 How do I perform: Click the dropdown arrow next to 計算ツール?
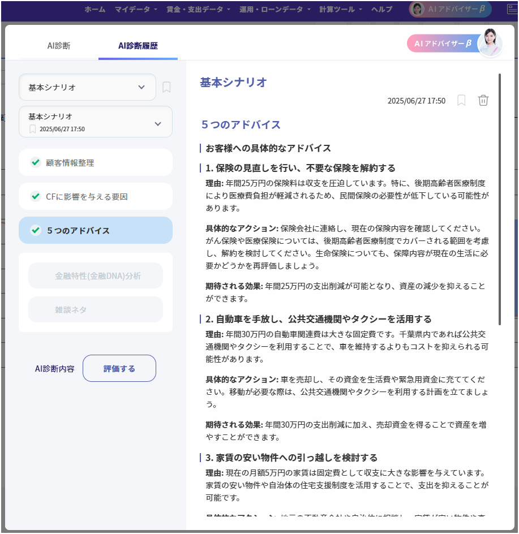pyautogui.click(x=361, y=10)
